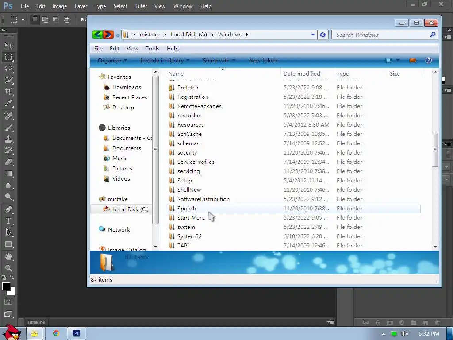Select the Blur tool

[x=8, y=185]
